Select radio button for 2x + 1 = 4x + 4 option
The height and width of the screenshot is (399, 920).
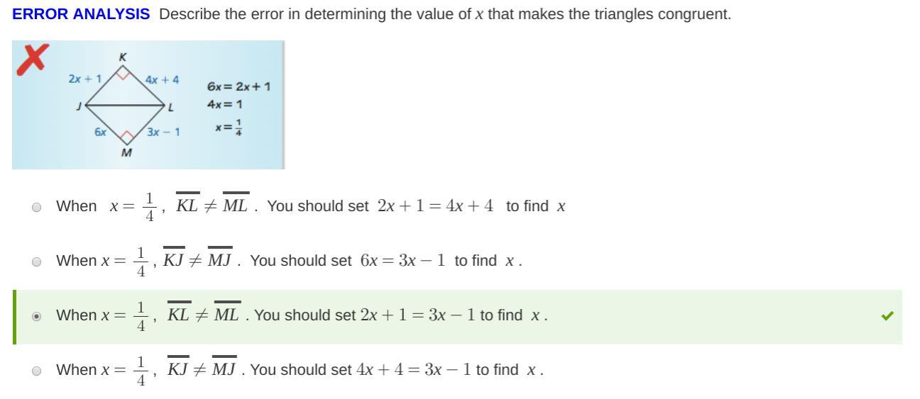[37, 207]
